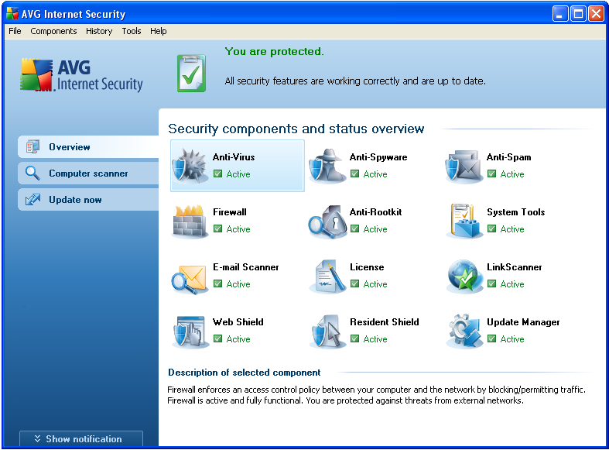Click the Update now arrow icon

point(33,199)
